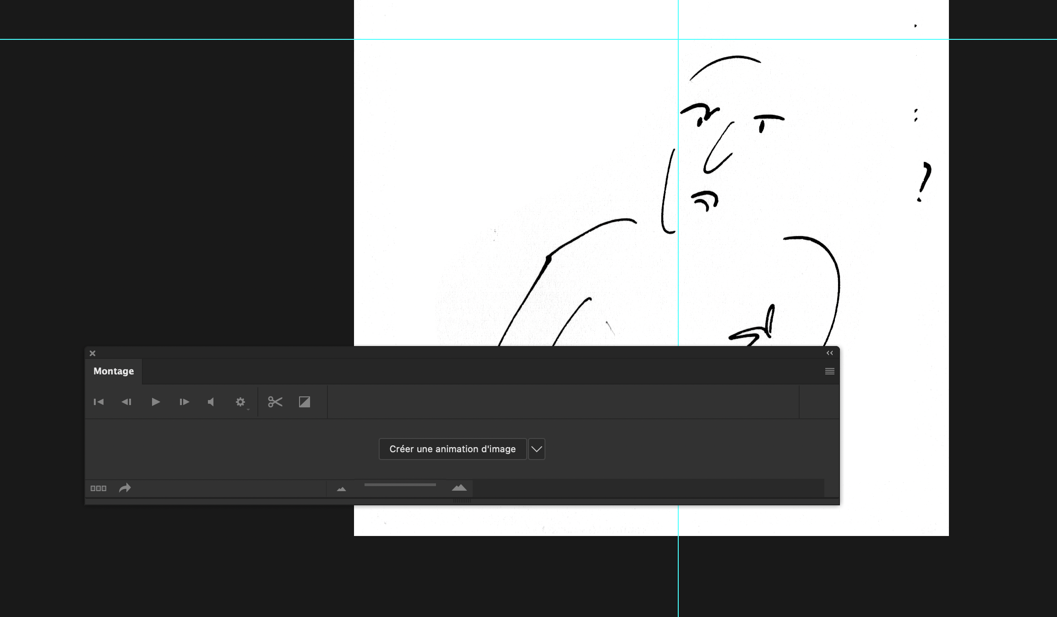Open the dropdown next to Créer une animation d'image
The width and height of the screenshot is (1057, 617).
536,449
